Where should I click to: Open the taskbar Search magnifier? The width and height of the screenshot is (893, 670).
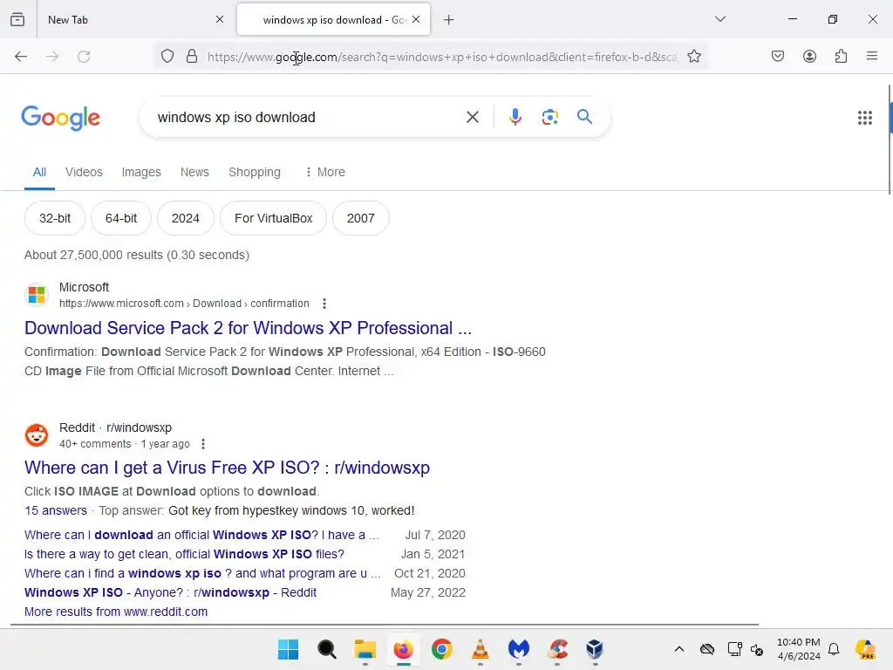click(327, 649)
